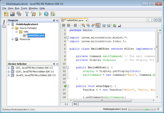Click the New Project toolbar icon
Image resolution: width=164 pixels, height=113 pixels.
coord(6,14)
